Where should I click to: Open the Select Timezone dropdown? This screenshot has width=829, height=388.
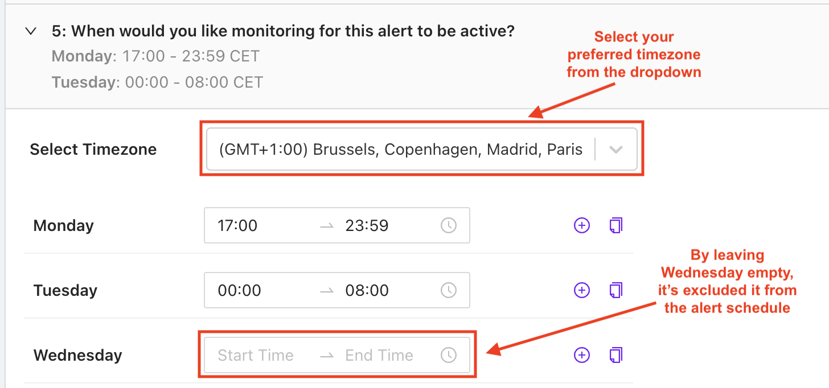coord(400,150)
